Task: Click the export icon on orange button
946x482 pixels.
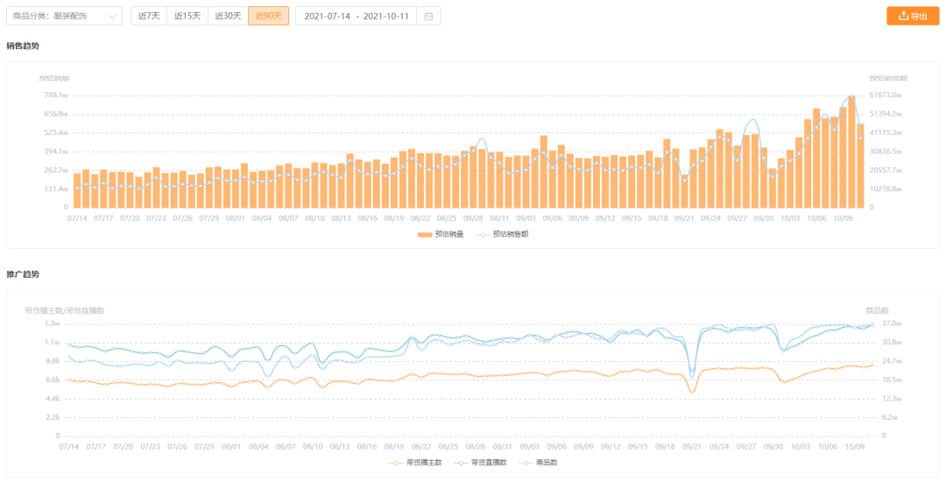Action: click(903, 17)
